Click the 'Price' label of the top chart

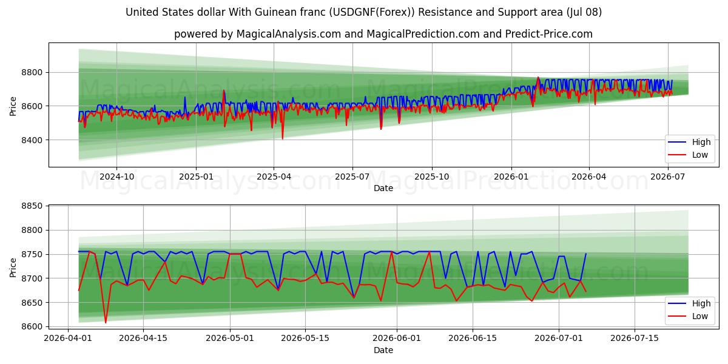tap(13, 105)
